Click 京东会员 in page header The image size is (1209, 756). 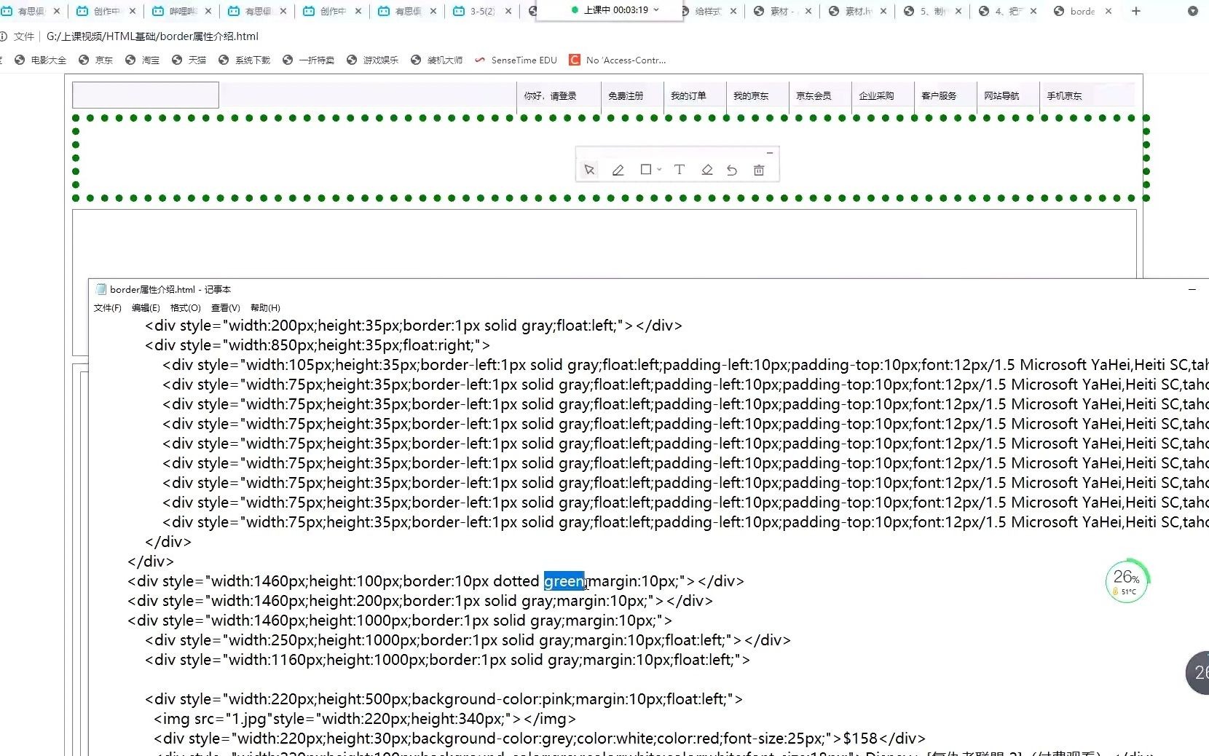pos(814,96)
